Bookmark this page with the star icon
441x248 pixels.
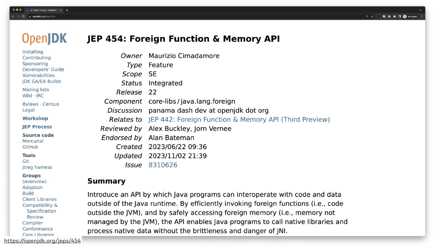[x=372, y=17]
